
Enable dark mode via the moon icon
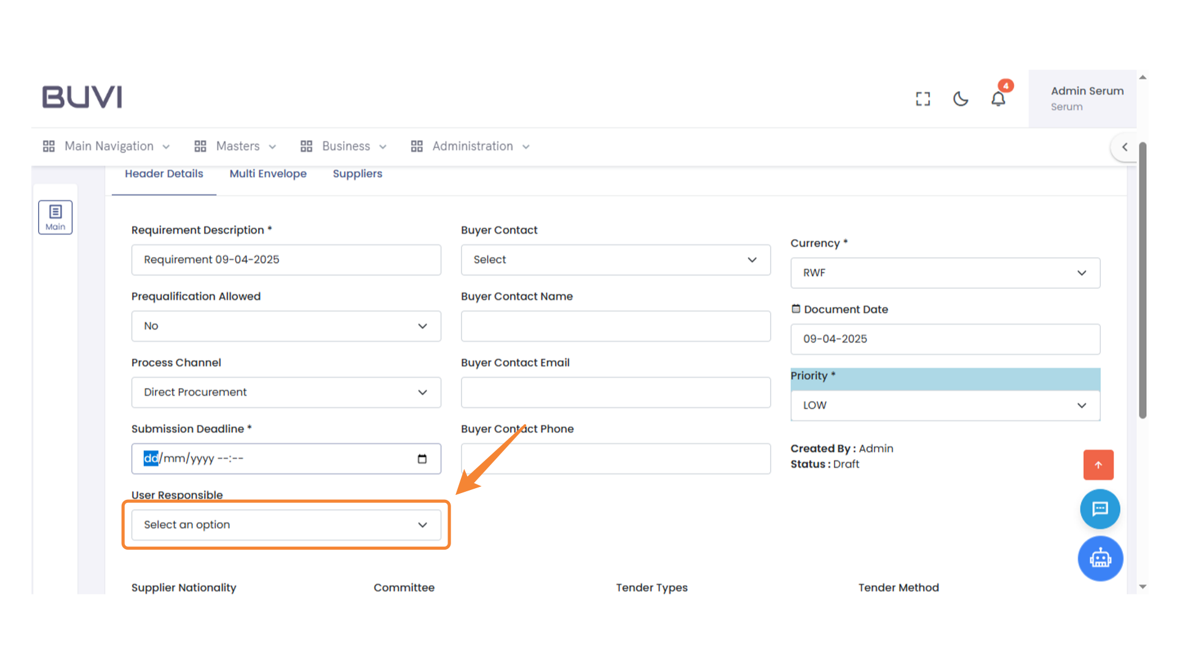pyautogui.click(x=961, y=98)
